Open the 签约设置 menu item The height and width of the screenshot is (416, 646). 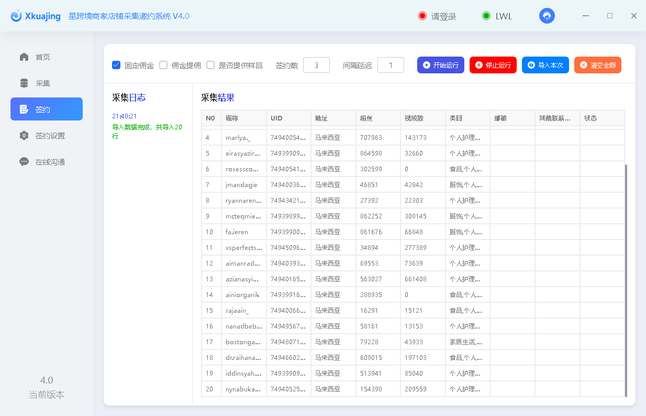47,136
